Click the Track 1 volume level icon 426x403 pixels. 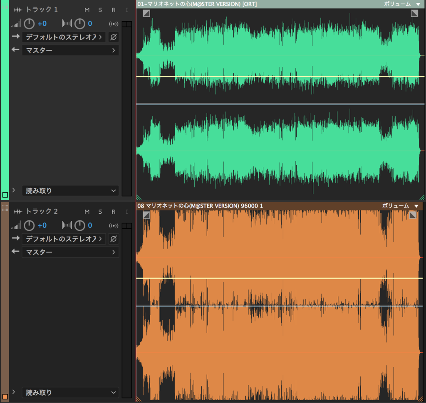pyautogui.click(x=16, y=24)
